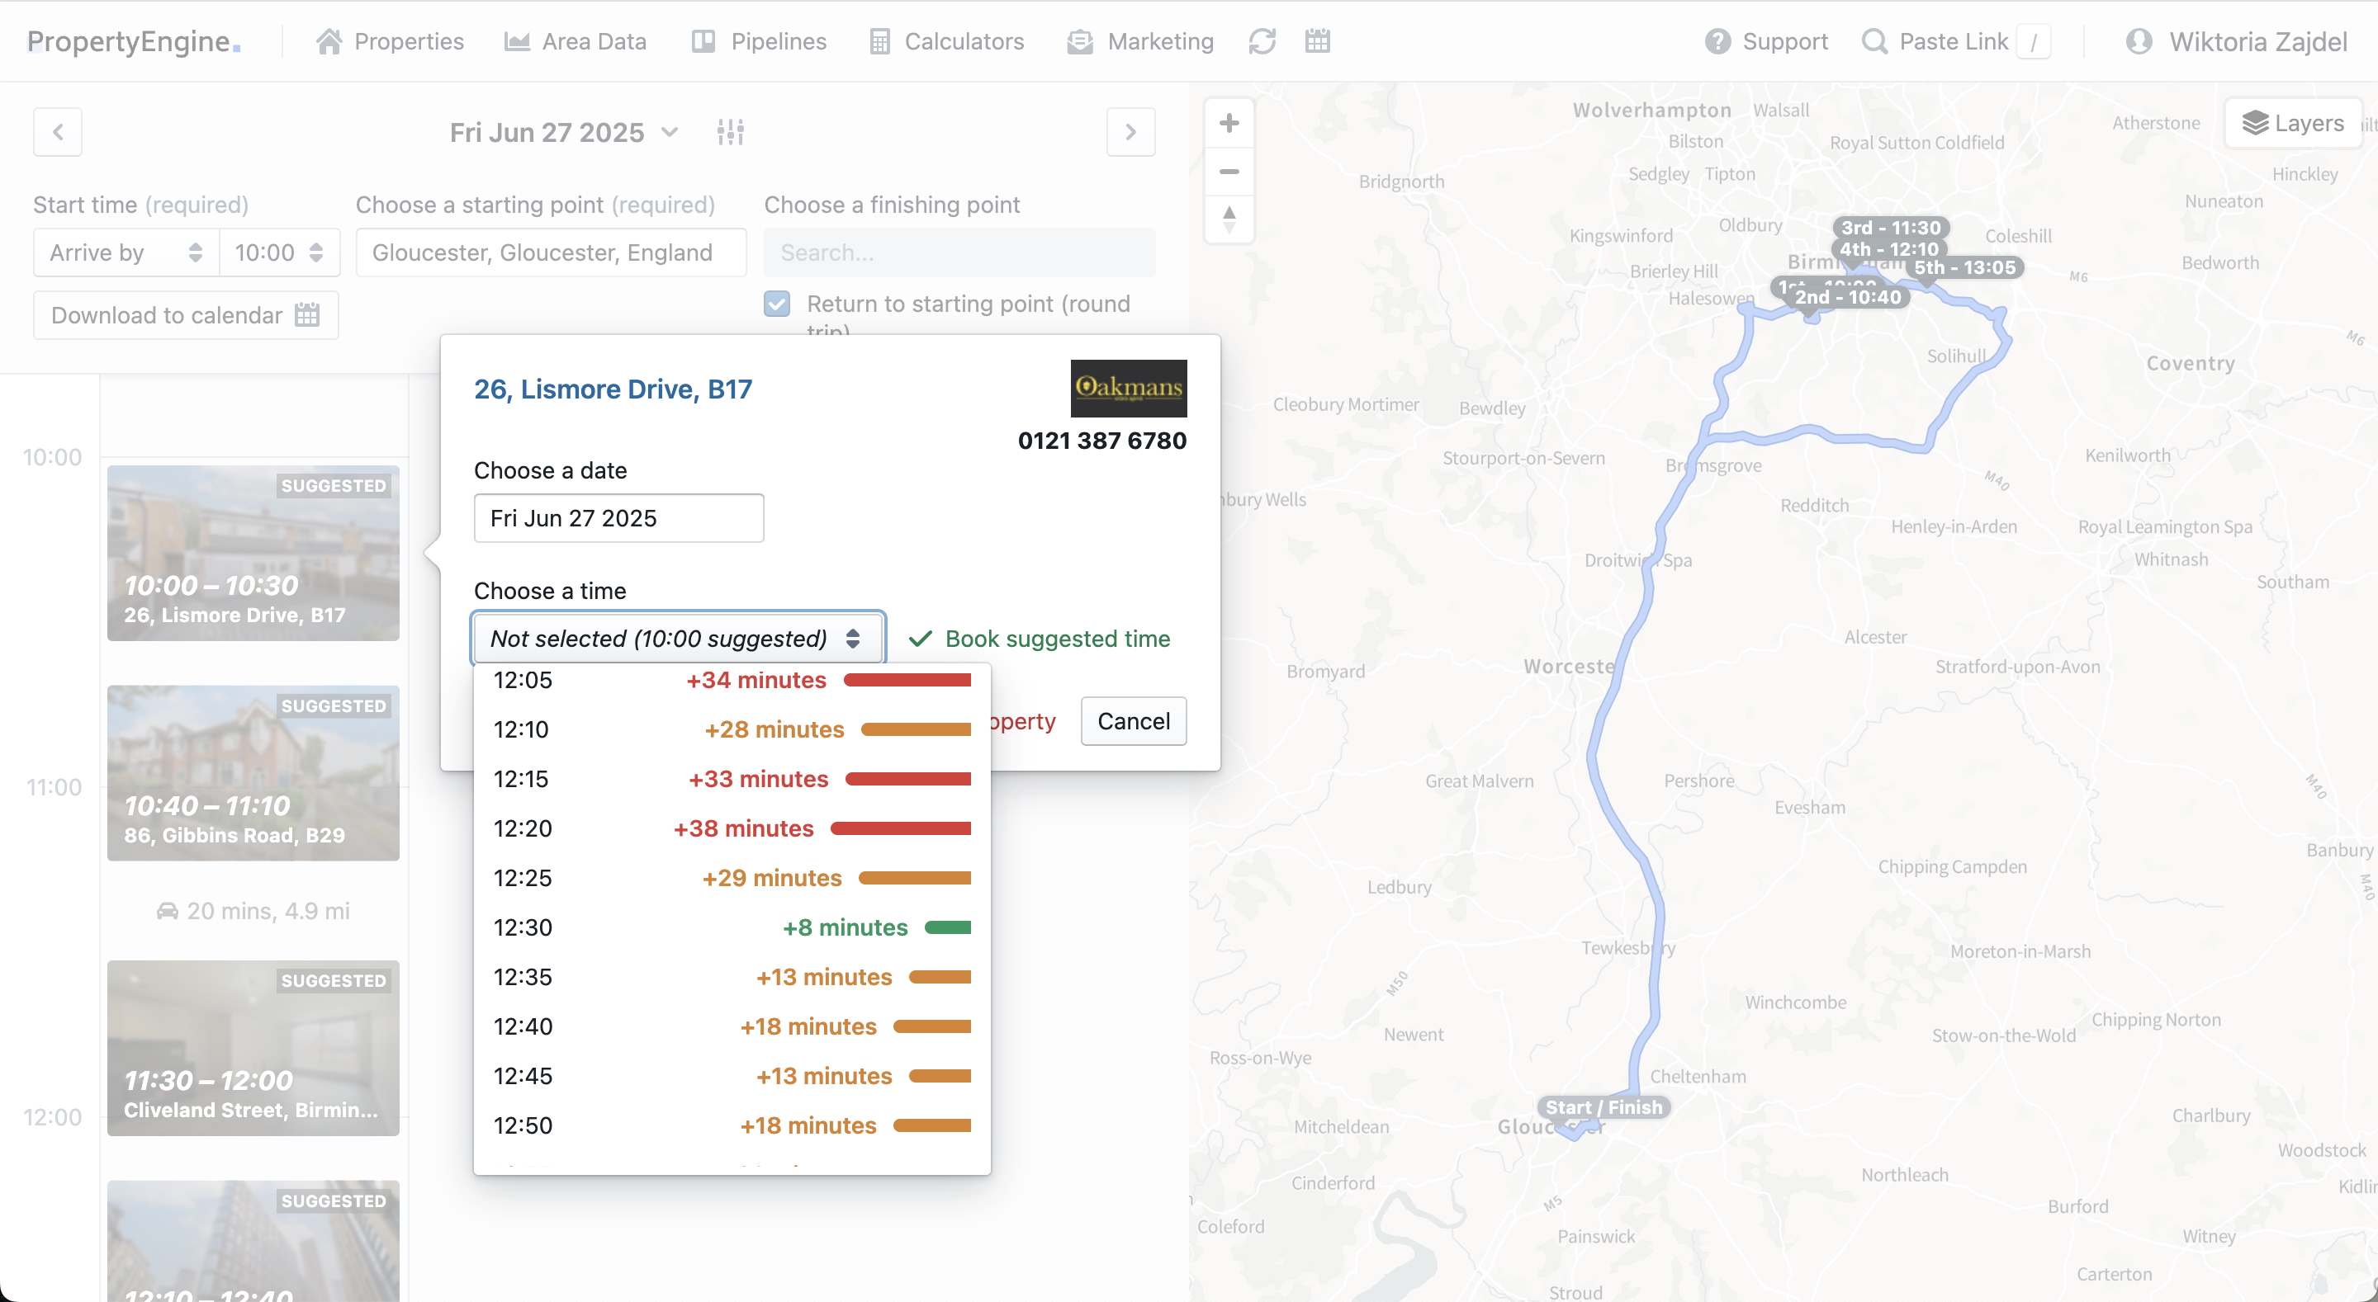Open the Arrive by dropdown
The height and width of the screenshot is (1302, 2378).
tap(126, 252)
